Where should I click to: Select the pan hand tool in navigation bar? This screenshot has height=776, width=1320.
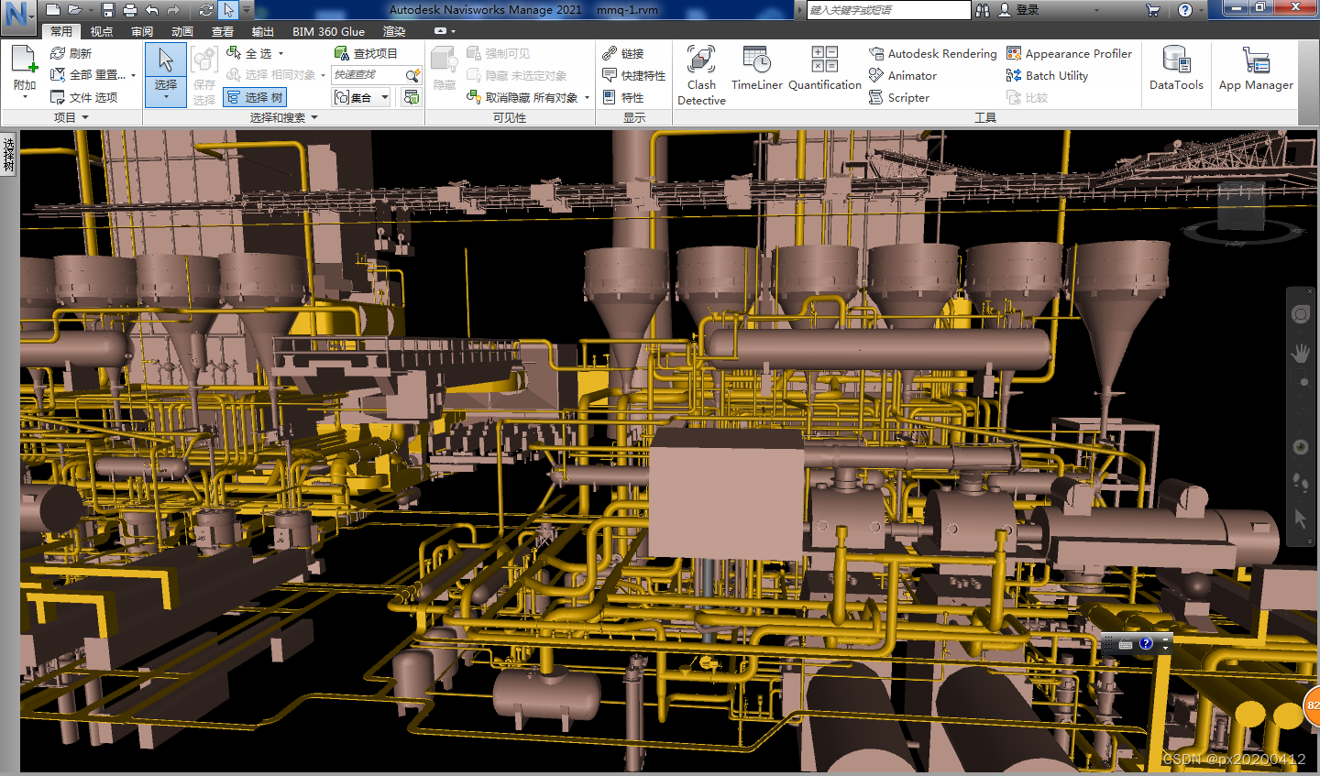point(1300,353)
